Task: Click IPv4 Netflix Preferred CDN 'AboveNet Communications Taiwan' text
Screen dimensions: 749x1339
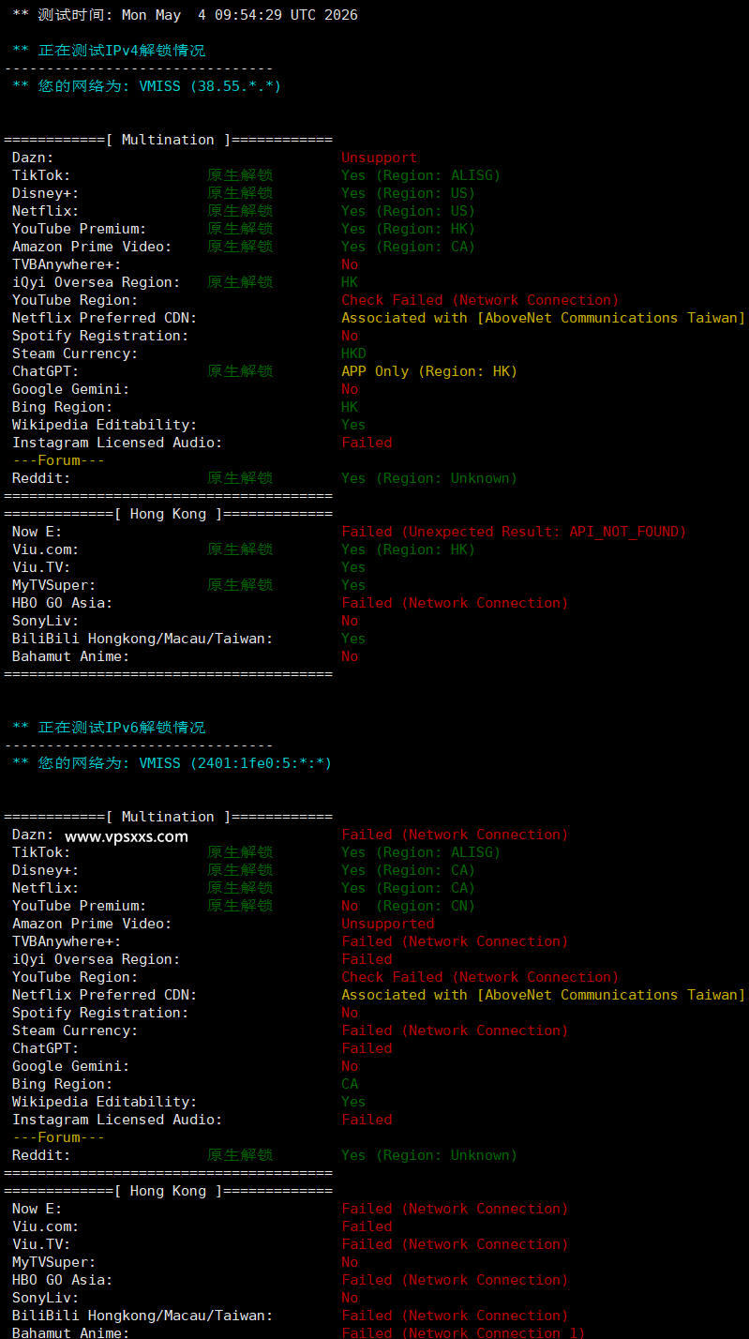Action: [610, 318]
